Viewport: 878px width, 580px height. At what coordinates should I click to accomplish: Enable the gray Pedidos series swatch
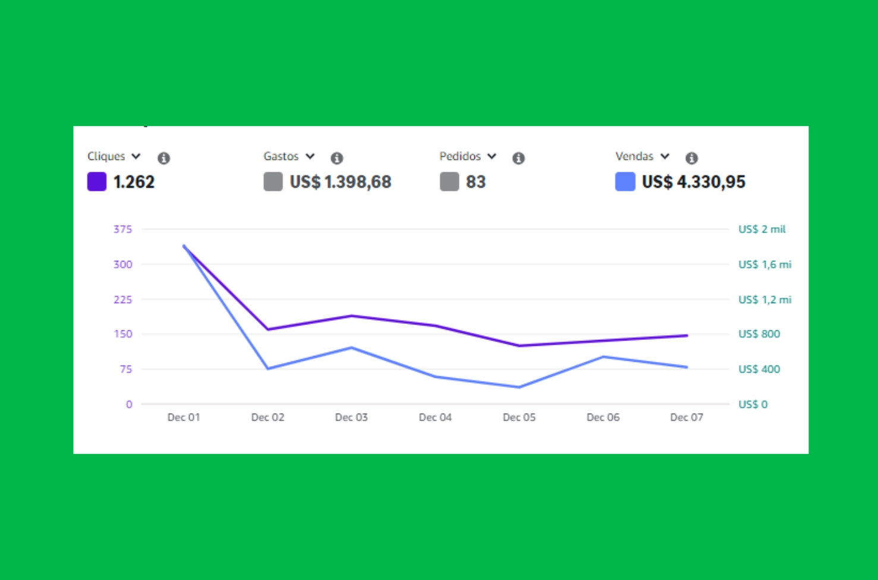pos(449,182)
